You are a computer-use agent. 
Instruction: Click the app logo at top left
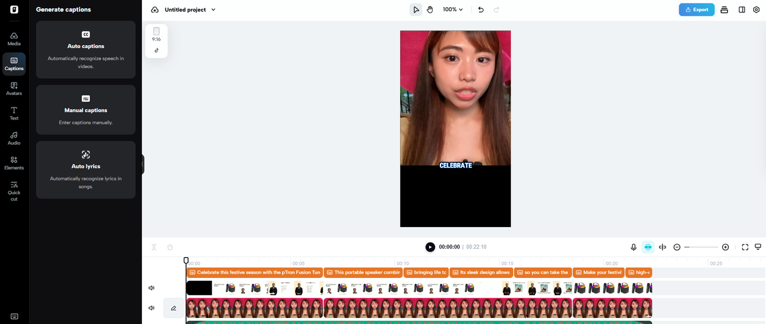pyautogui.click(x=14, y=10)
